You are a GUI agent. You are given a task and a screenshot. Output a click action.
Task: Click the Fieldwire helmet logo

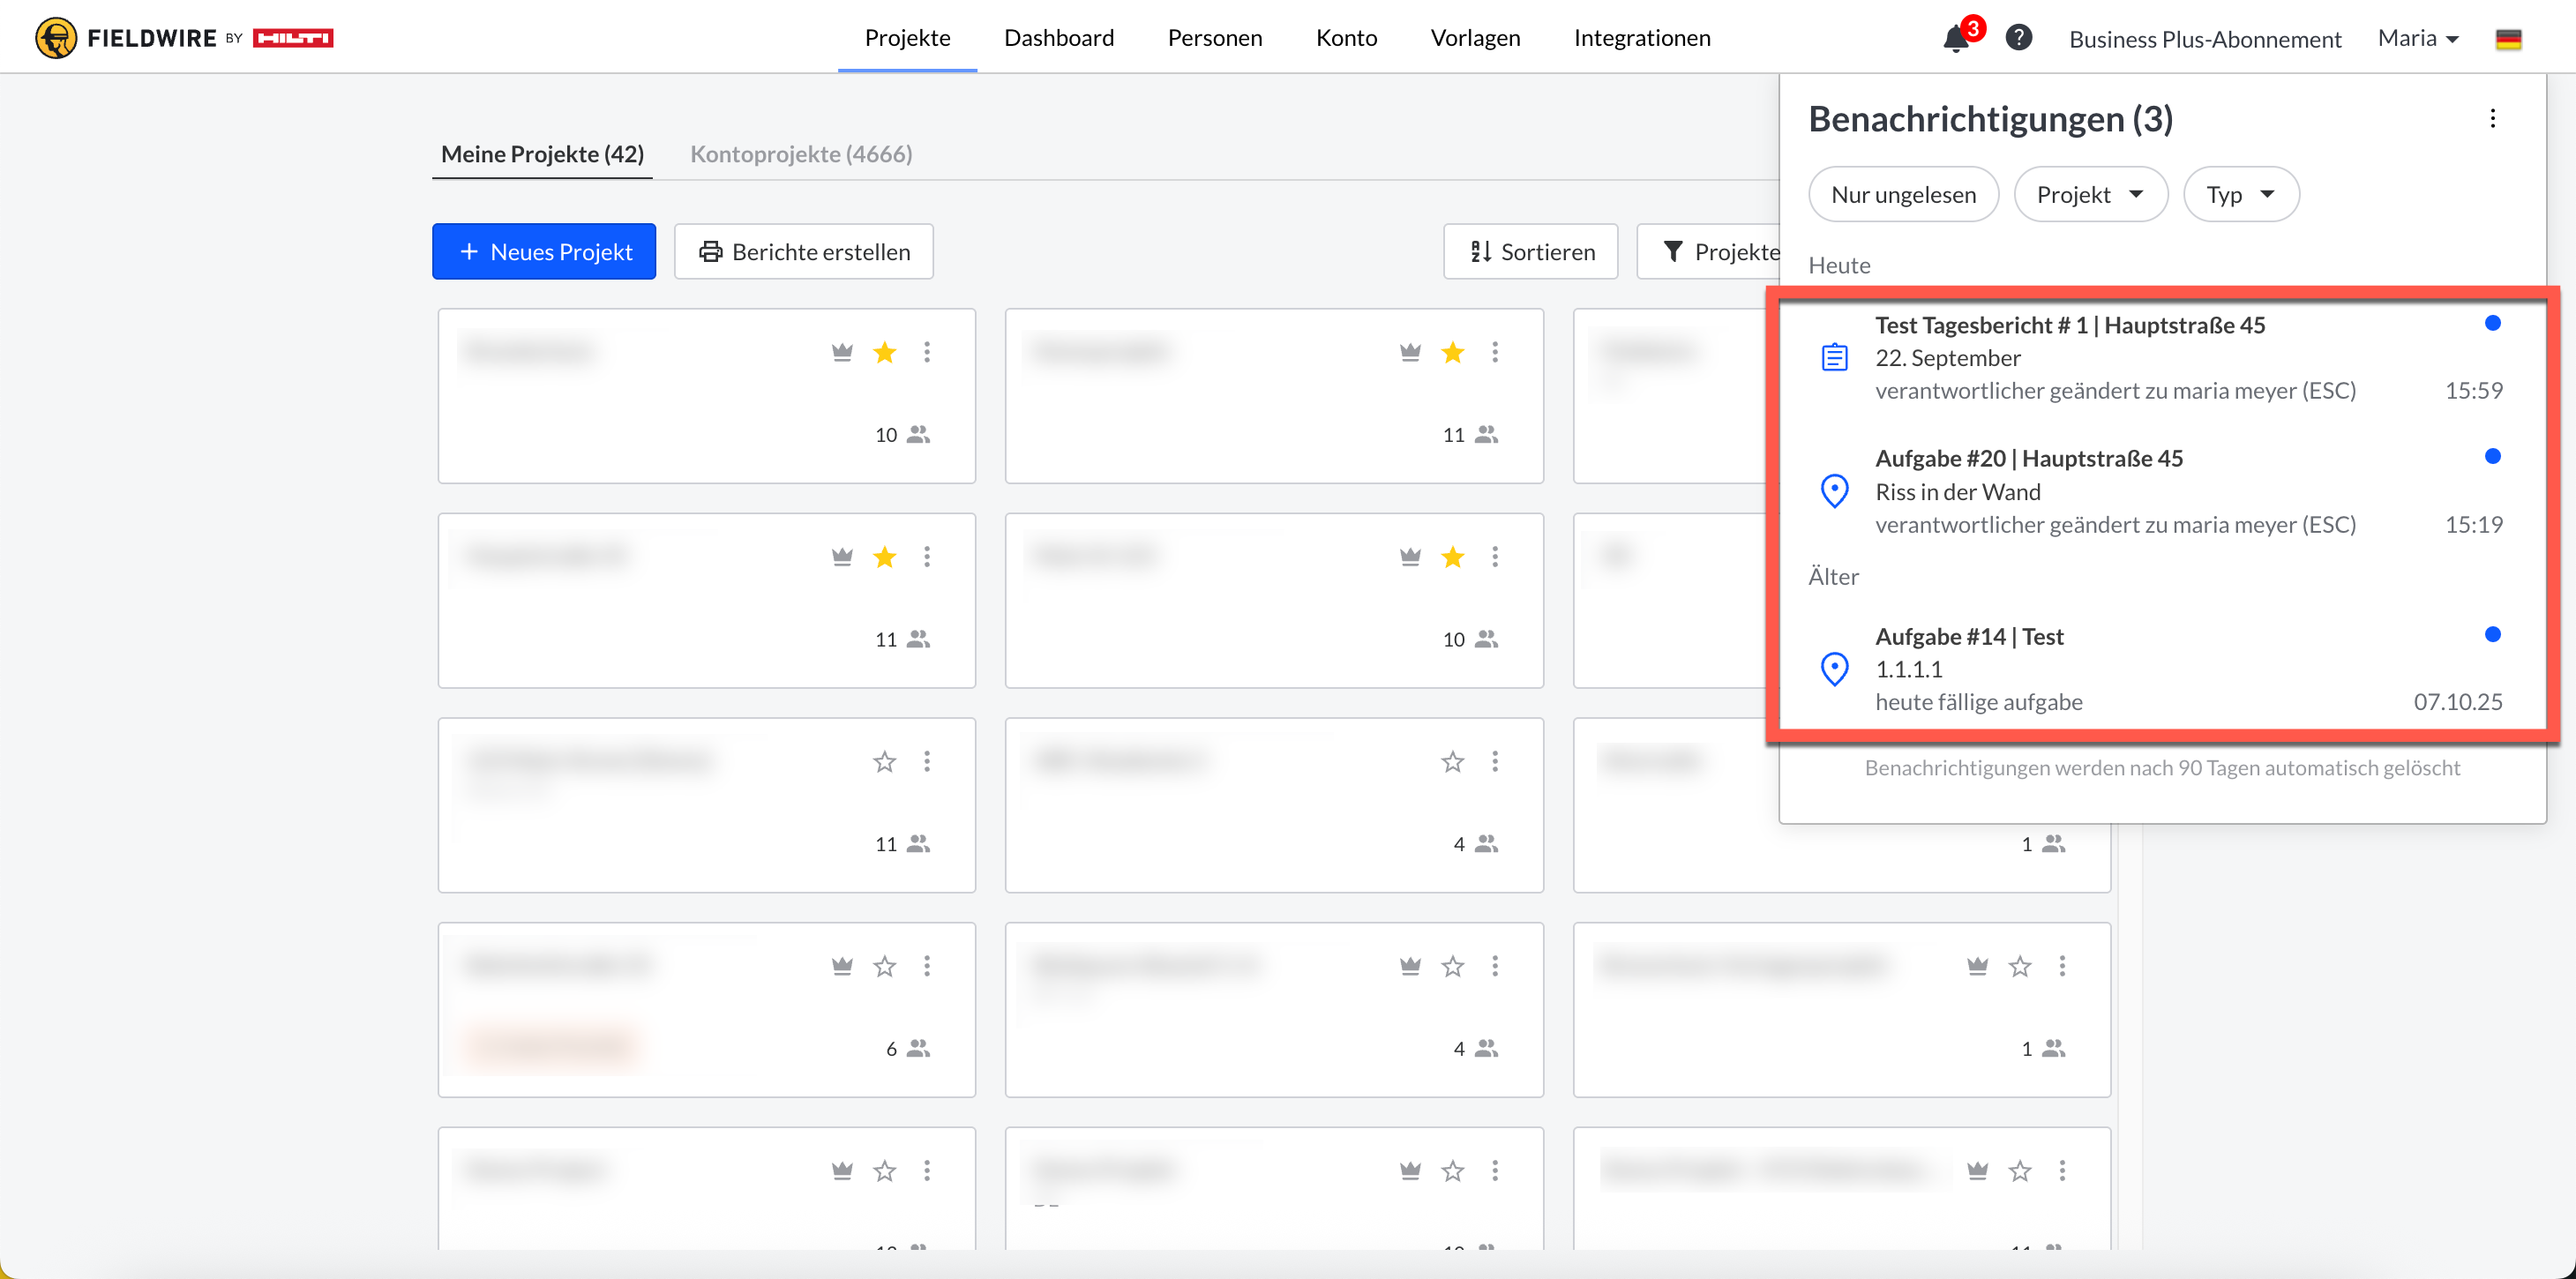tap(56, 38)
